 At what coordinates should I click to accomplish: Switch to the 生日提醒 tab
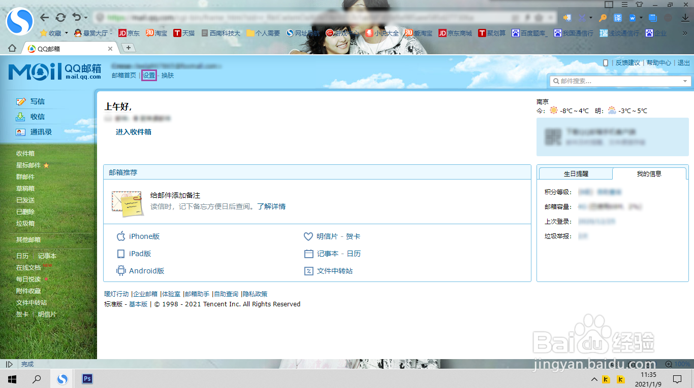coord(576,173)
